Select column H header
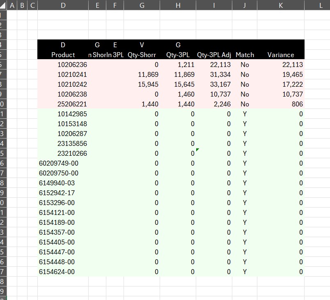 (x=178, y=5)
